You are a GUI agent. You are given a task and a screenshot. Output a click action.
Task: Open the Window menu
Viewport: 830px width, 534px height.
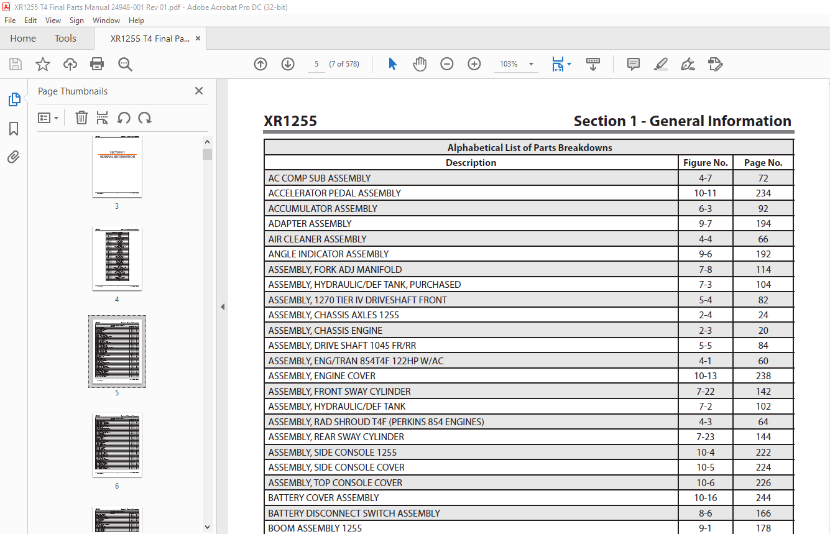pos(106,21)
